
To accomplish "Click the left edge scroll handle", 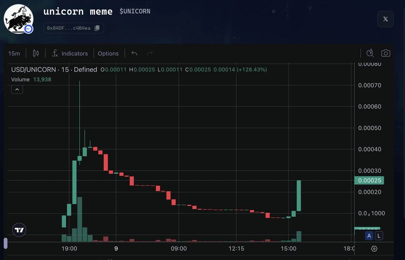I will click(x=5, y=243).
